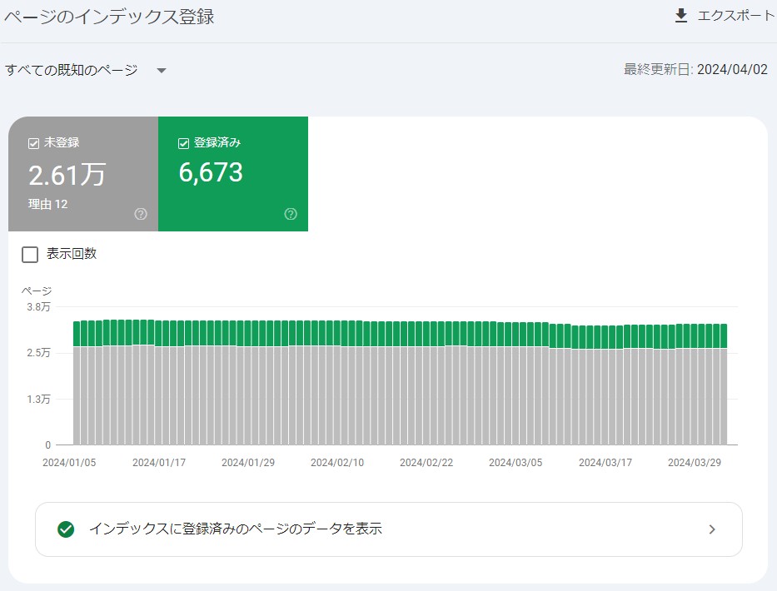Select the gray 未登録 2.61万 tab
Viewport: 777px width, 591px height.
tap(83, 174)
